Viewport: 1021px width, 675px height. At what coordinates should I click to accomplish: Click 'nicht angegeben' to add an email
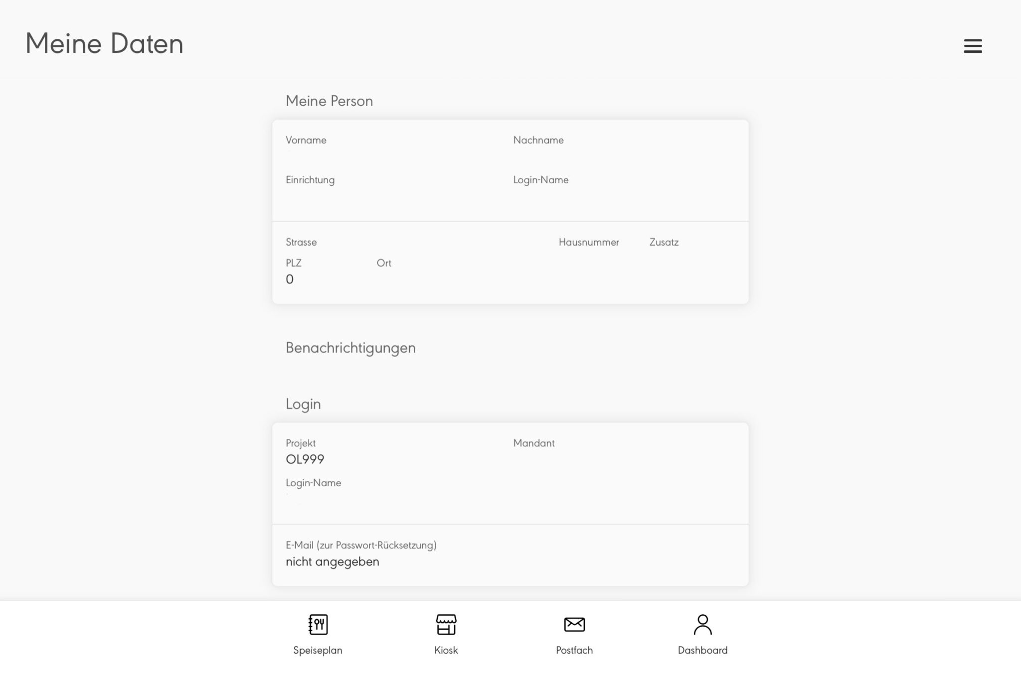coord(333,561)
